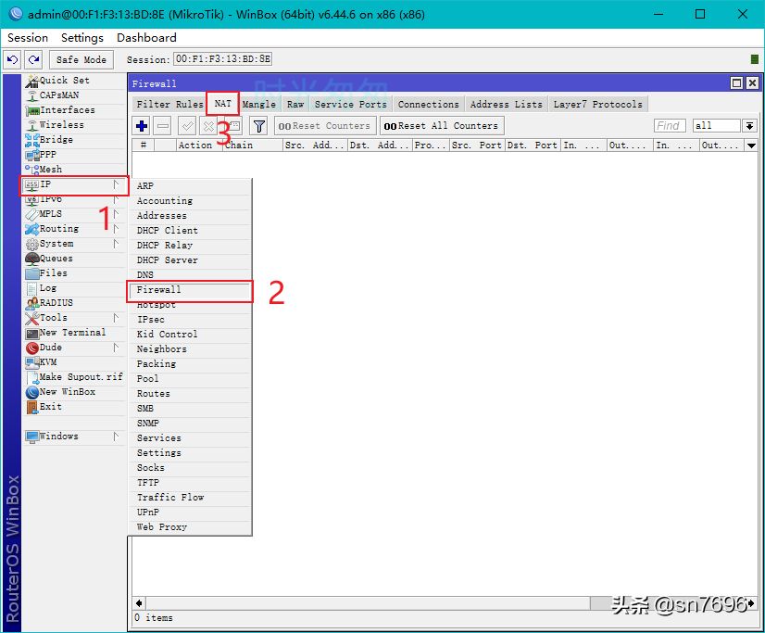765x633 pixels.
Task: Add a new NAT rule with plus icon
Action: pyautogui.click(x=142, y=126)
